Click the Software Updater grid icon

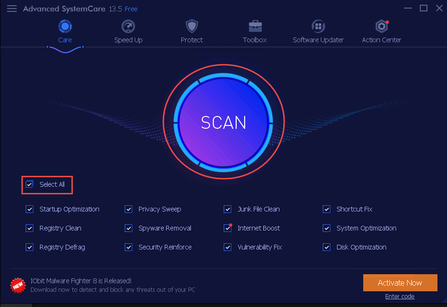[318, 27]
